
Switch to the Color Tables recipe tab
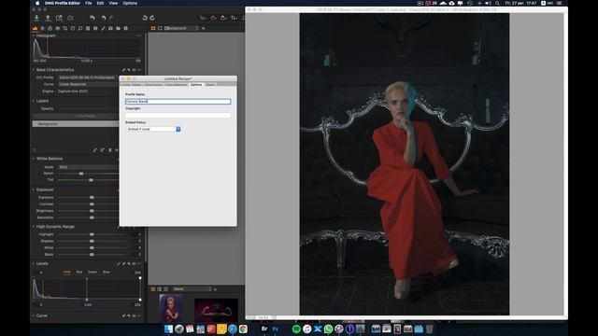[x=132, y=85]
